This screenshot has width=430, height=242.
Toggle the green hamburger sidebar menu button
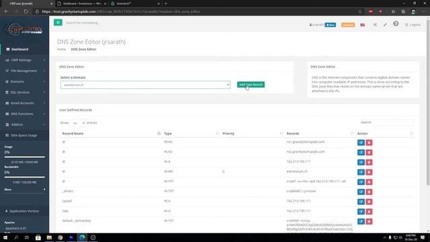click(x=58, y=22)
